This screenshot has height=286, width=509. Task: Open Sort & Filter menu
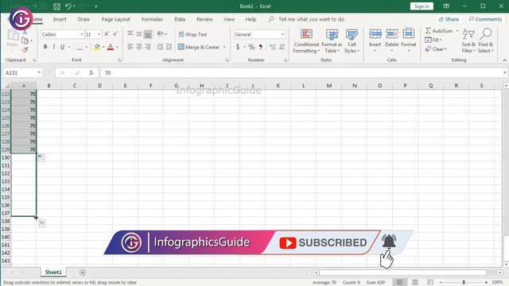pyautogui.click(x=468, y=41)
